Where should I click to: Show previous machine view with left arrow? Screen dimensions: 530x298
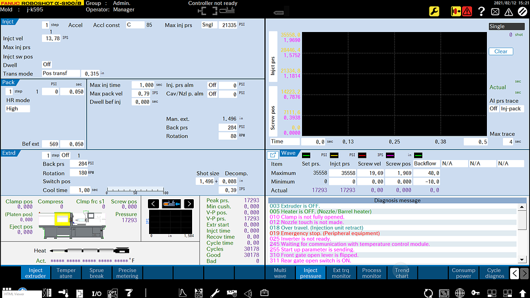(153, 204)
